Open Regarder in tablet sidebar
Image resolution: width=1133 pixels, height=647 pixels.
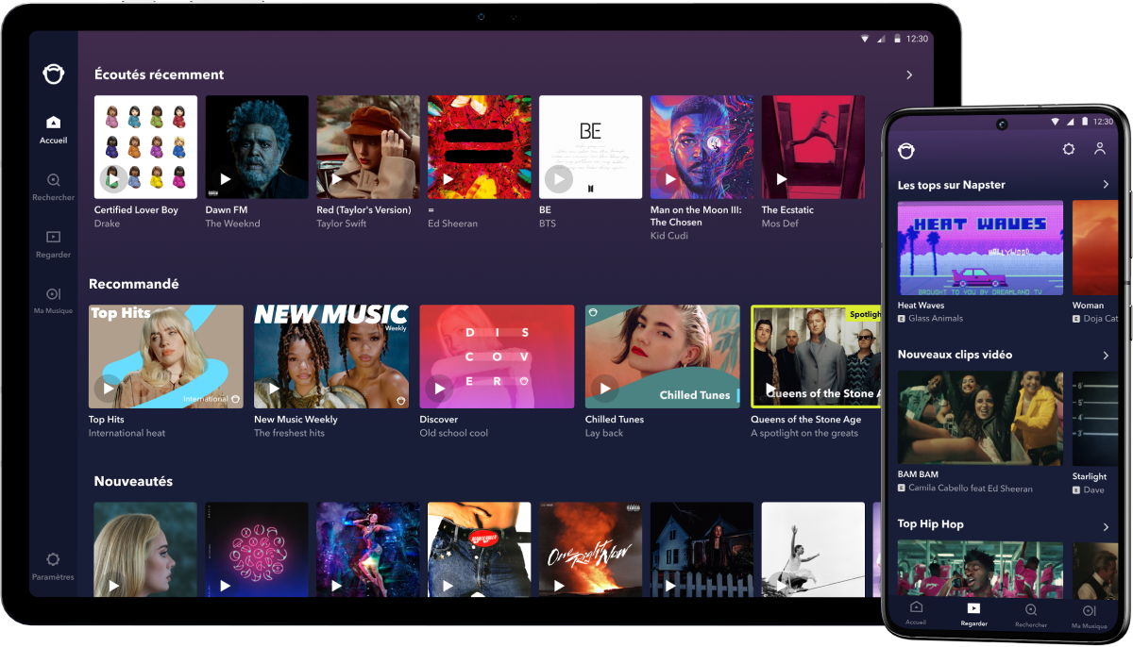click(54, 244)
